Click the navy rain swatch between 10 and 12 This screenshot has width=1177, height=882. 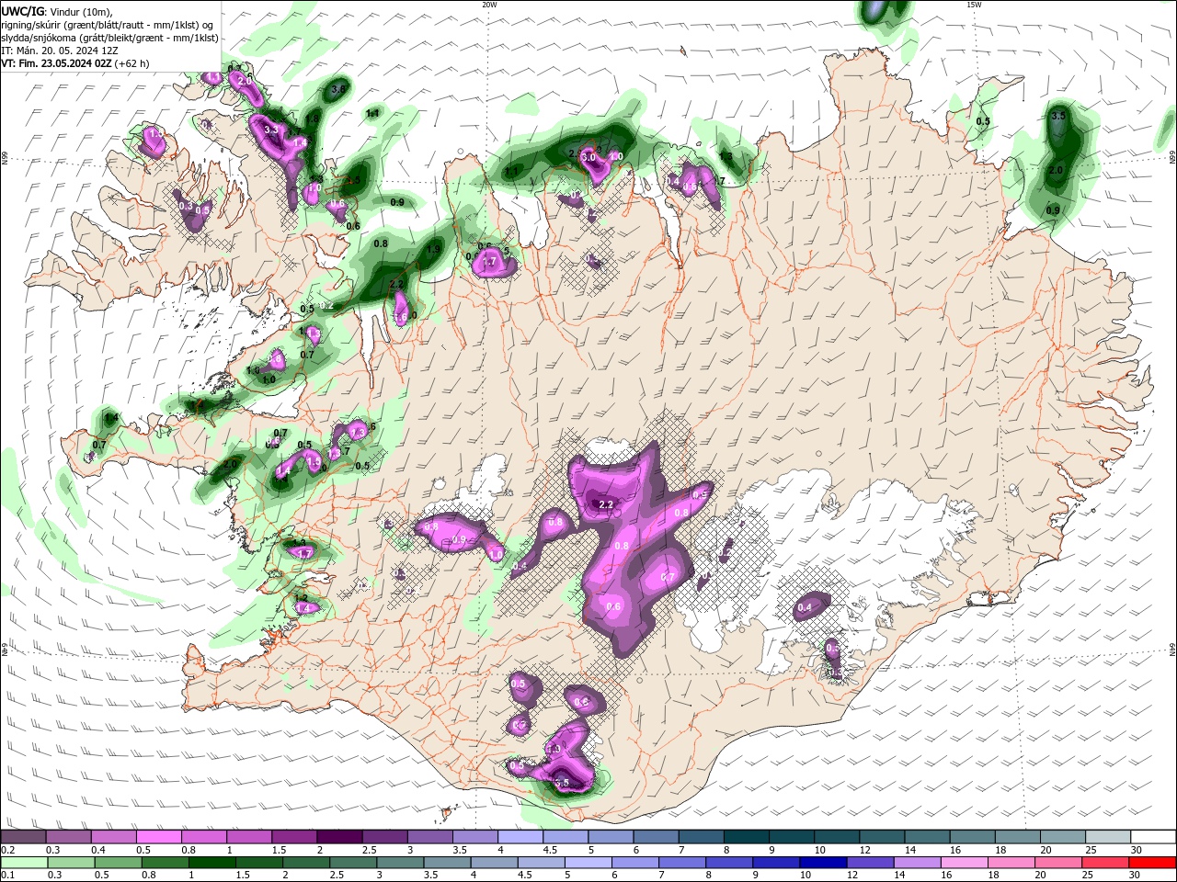coord(824,863)
